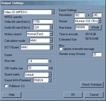
Task: Focus the Mux rate field showing 1.4
Action: (x=38, y=61)
